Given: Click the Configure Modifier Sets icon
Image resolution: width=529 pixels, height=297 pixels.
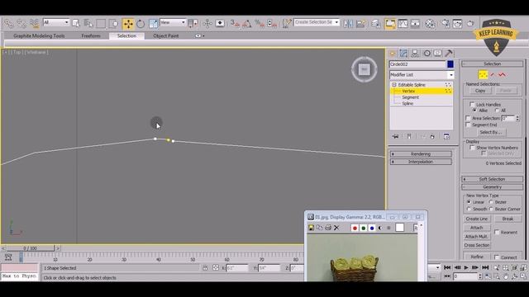Looking at the screenshot, I should coord(446,136).
